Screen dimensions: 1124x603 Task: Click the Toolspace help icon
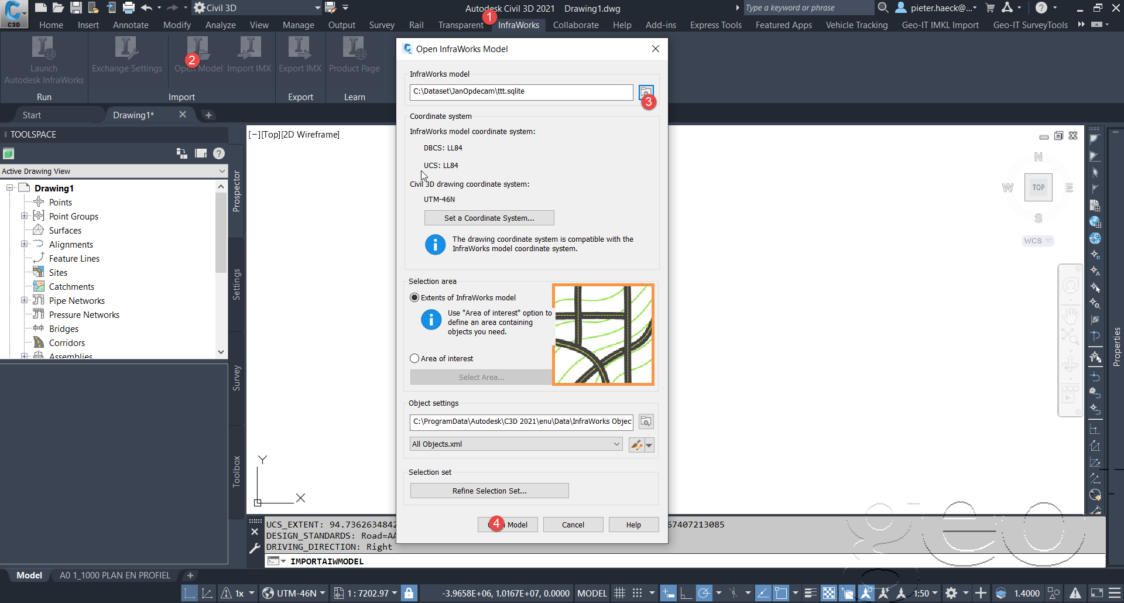tap(219, 153)
